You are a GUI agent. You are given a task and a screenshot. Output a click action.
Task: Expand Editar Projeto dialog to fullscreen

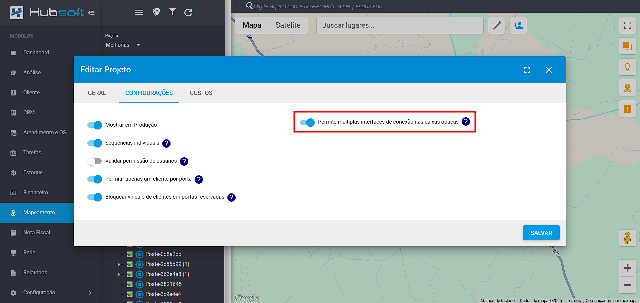click(527, 70)
